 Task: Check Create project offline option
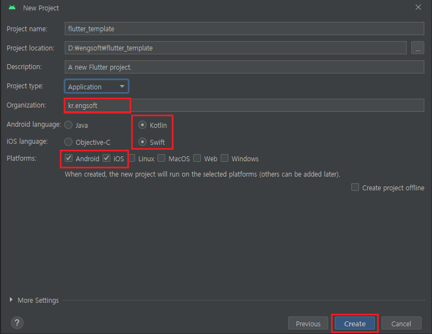pos(355,188)
